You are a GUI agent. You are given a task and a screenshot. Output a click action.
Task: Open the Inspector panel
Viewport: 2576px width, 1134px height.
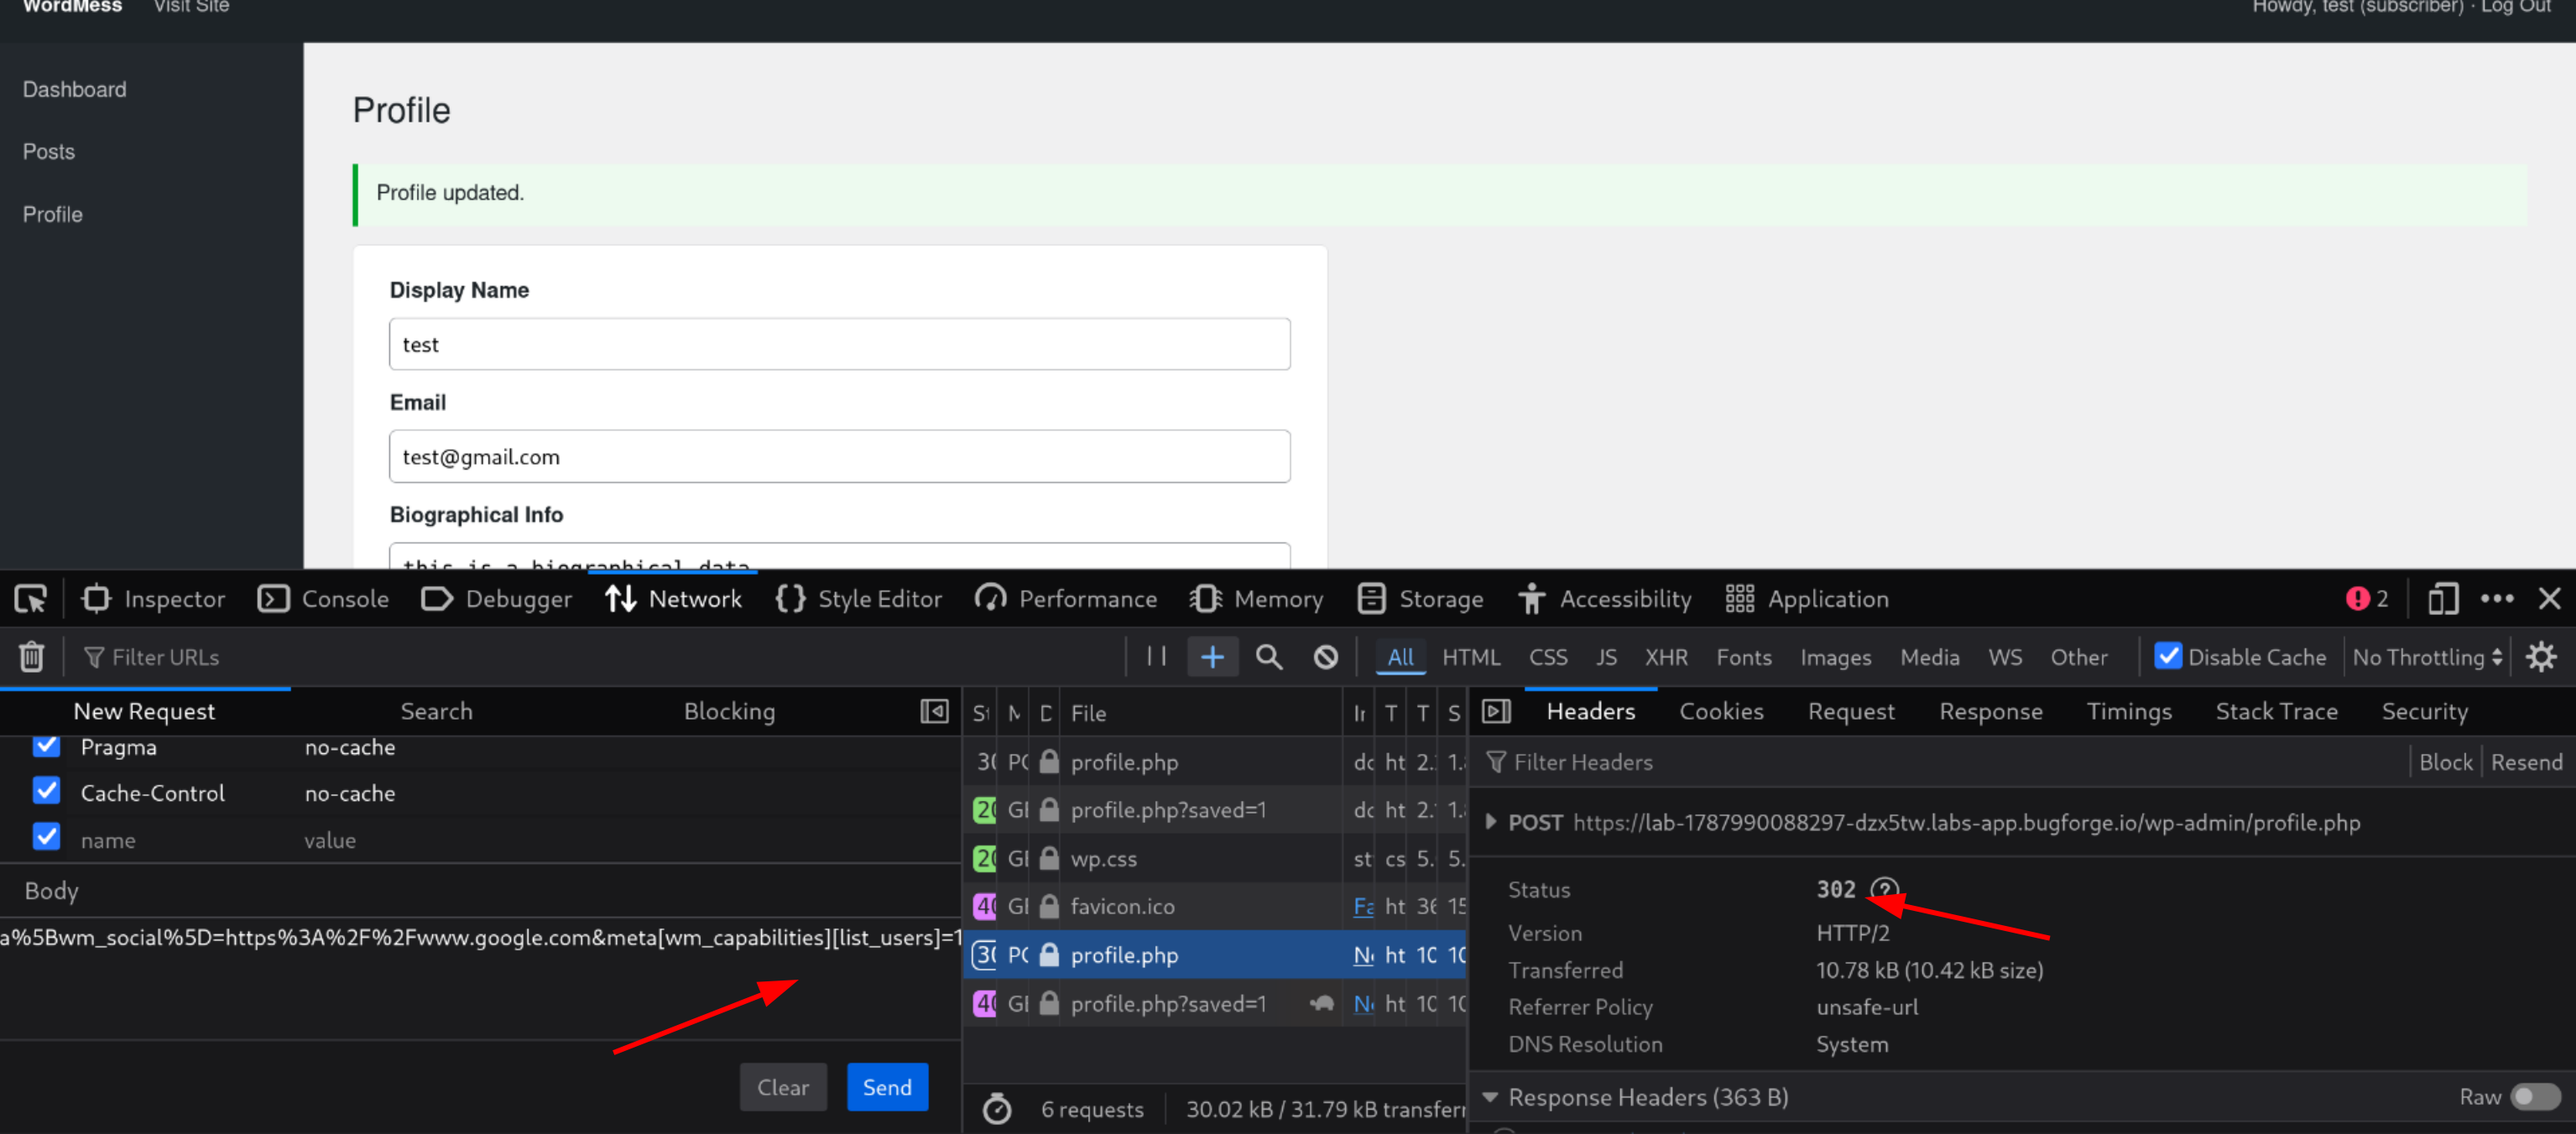154,599
